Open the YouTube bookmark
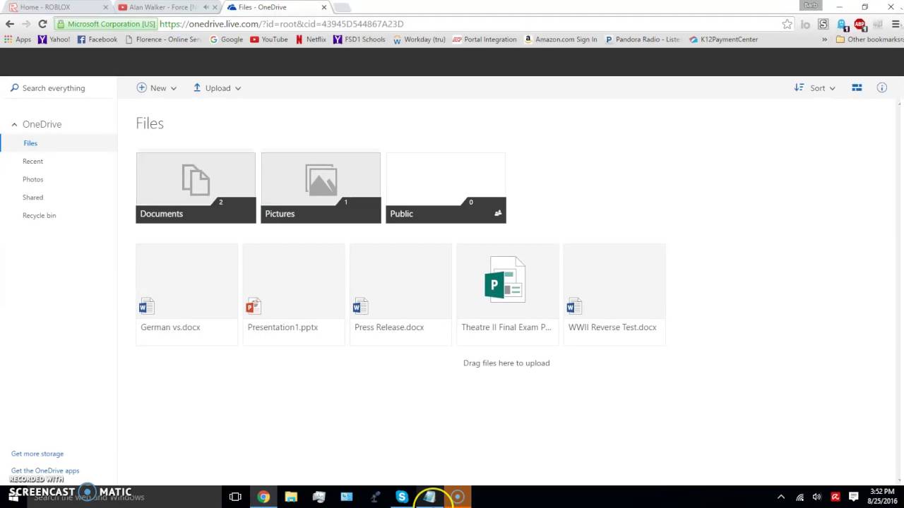The width and height of the screenshot is (904, 508). [x=269, y=40]
